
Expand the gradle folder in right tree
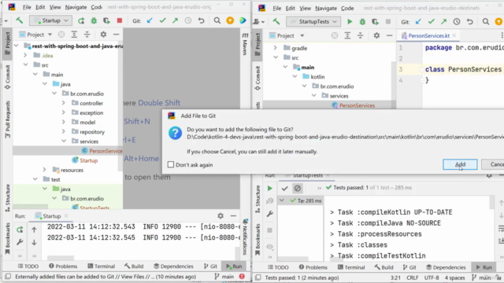[x=275, y=48]
